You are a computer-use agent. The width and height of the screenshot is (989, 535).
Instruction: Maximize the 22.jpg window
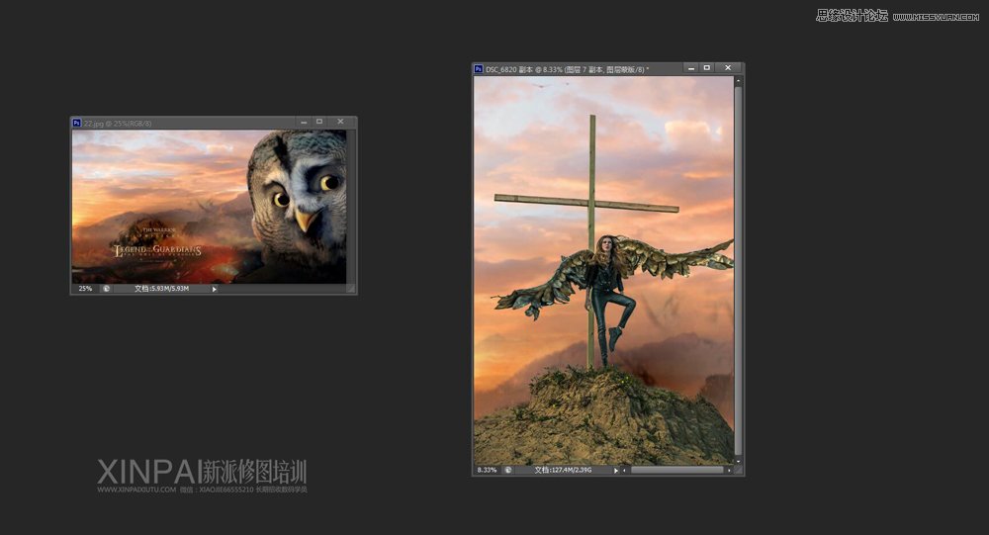(x=319, y=122)
